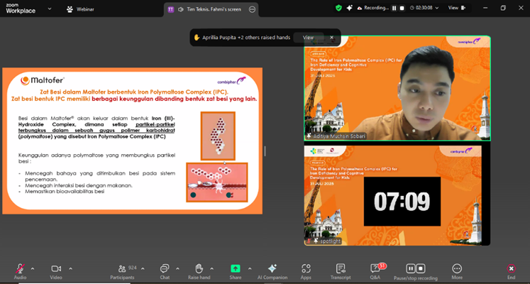Viewport: 530px width, 284px height.
Task: Expand video options arrow next to Video
Action: tap(71, 269)
